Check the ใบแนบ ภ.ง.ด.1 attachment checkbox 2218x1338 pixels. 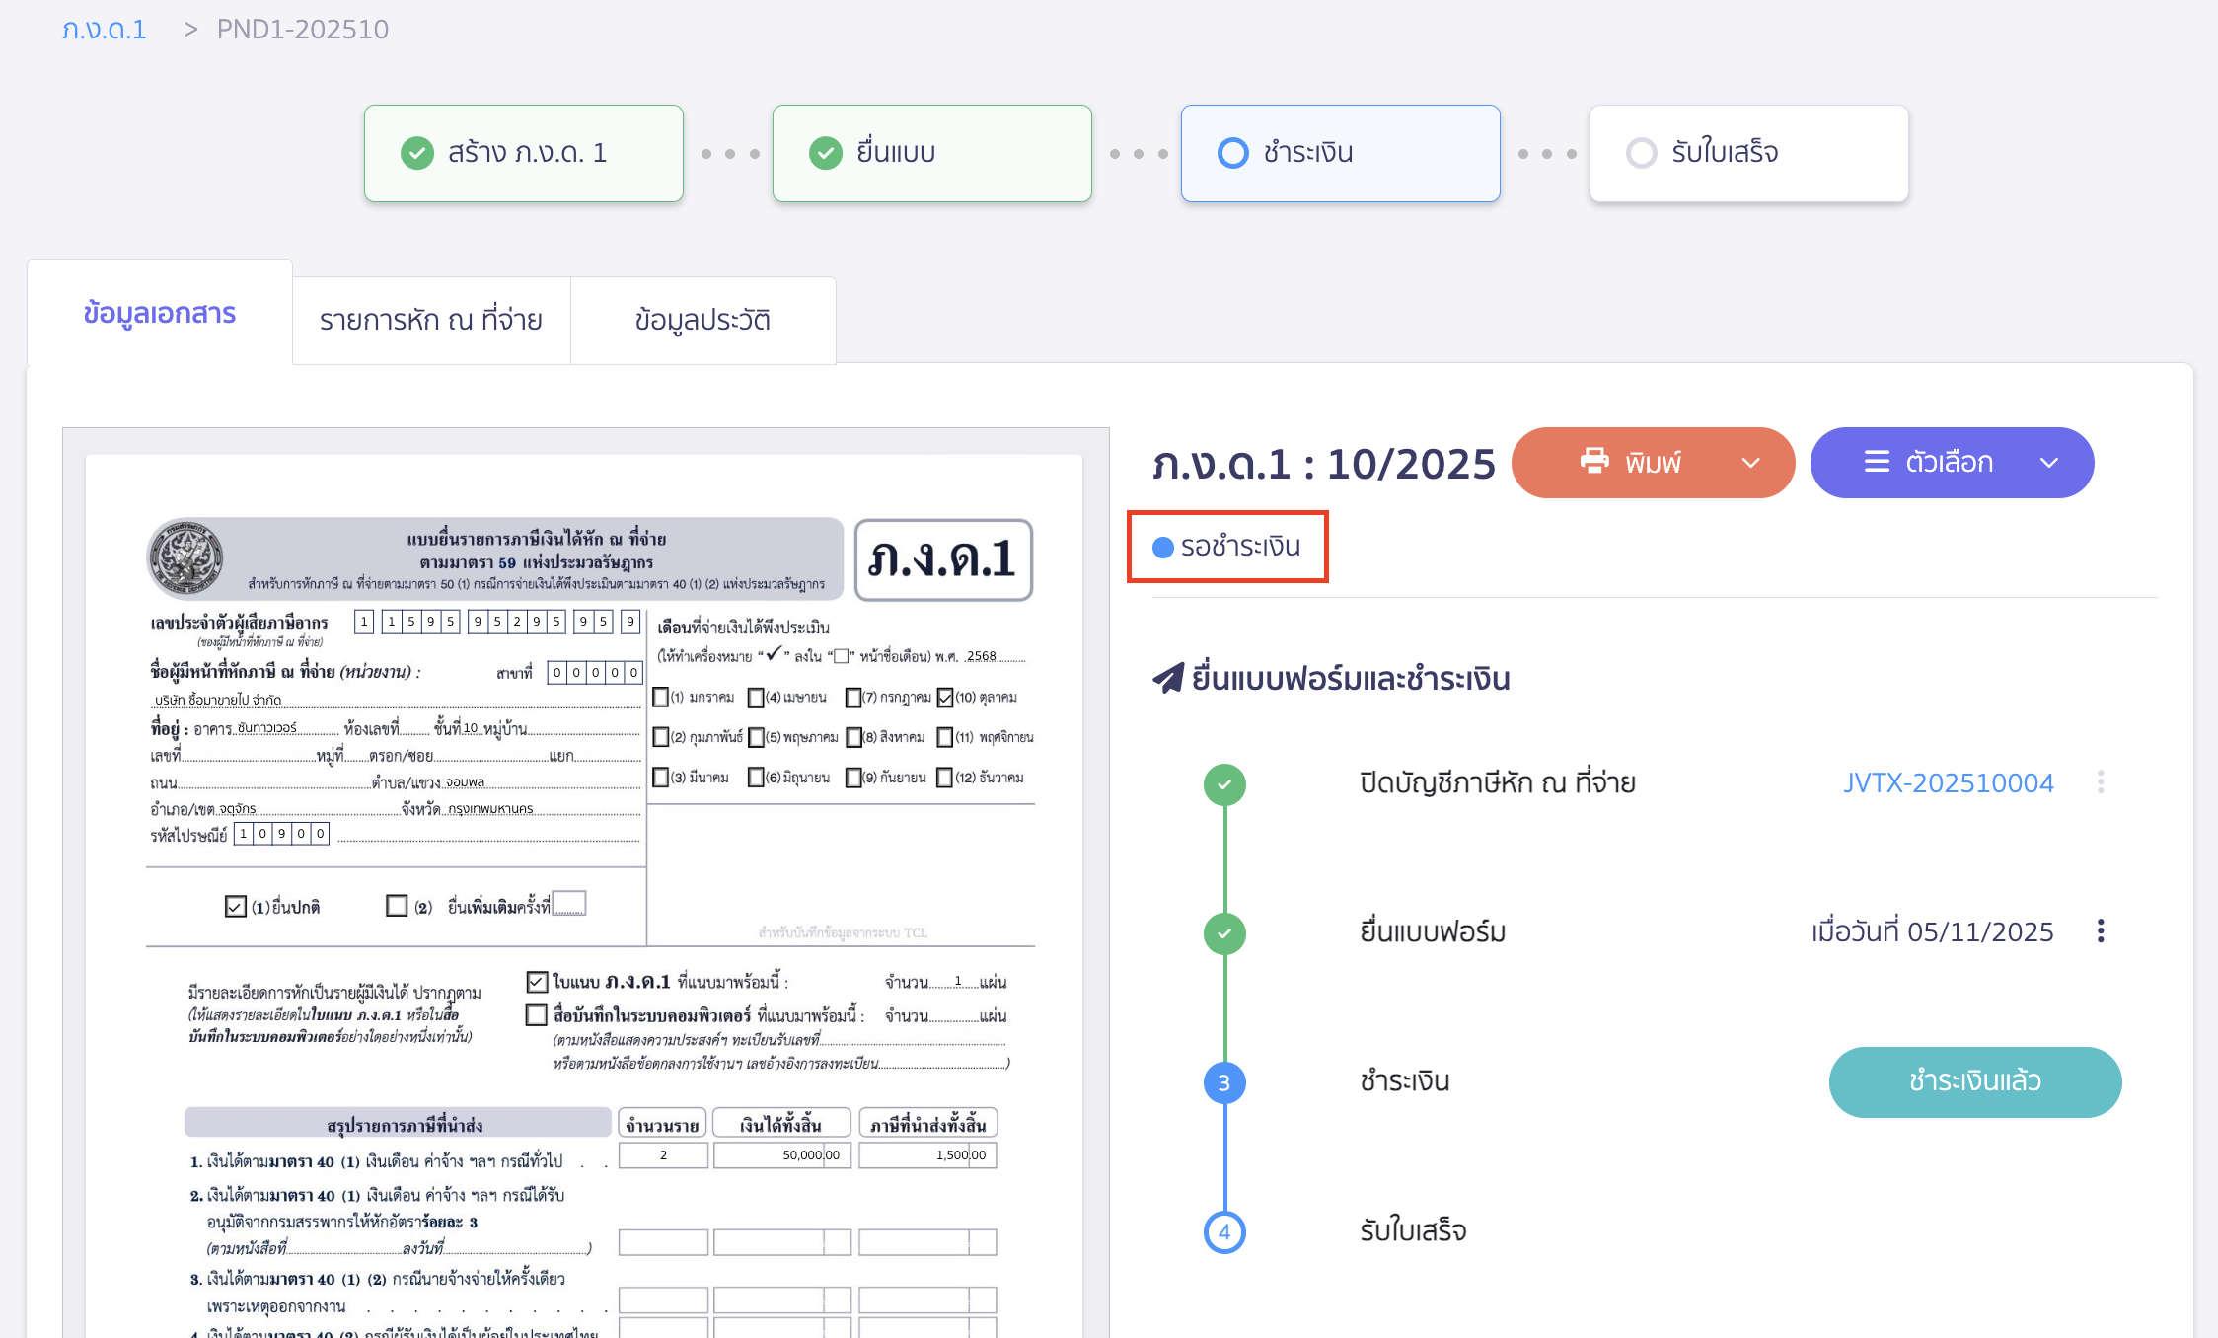[x=536, y=981]
